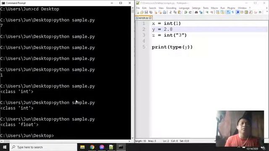Open the Search menu

(x=153, y=8)
